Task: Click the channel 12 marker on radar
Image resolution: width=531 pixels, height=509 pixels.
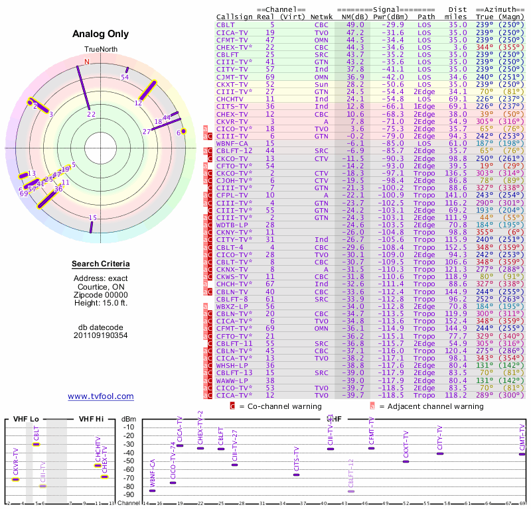Action: [147, 91]
